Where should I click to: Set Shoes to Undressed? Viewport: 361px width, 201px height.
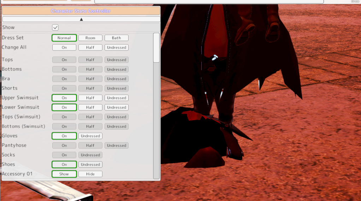pyautogui.click(x=90, y=165)
